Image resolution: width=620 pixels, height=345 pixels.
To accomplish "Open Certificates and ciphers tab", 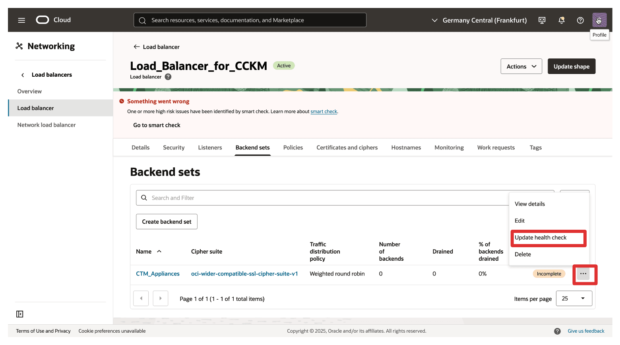I will point(347,147).
